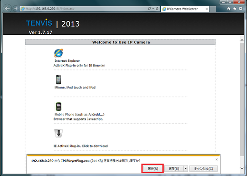Viewport: 247px width, 176px height.
Task: Go back with the browser back arrow
Action: 7,9
